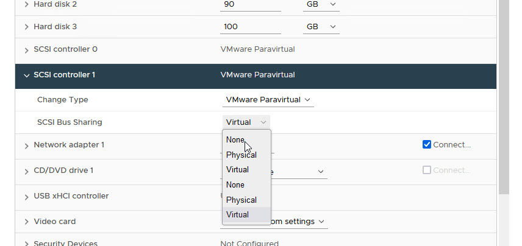Expand Network adapter 1 settings
This screenshot has width=522, height=246.
[x=26, y=146]
